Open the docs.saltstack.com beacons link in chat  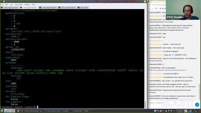[167, 70]
